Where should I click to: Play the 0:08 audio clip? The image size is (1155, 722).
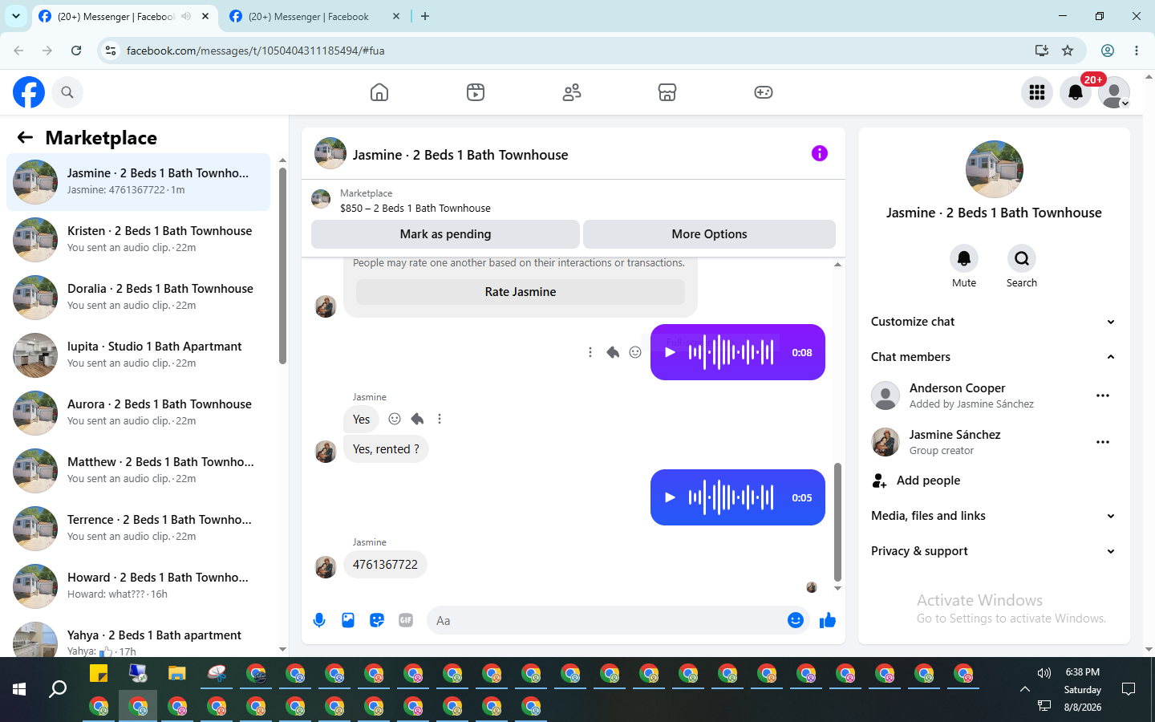pos(671,352)
